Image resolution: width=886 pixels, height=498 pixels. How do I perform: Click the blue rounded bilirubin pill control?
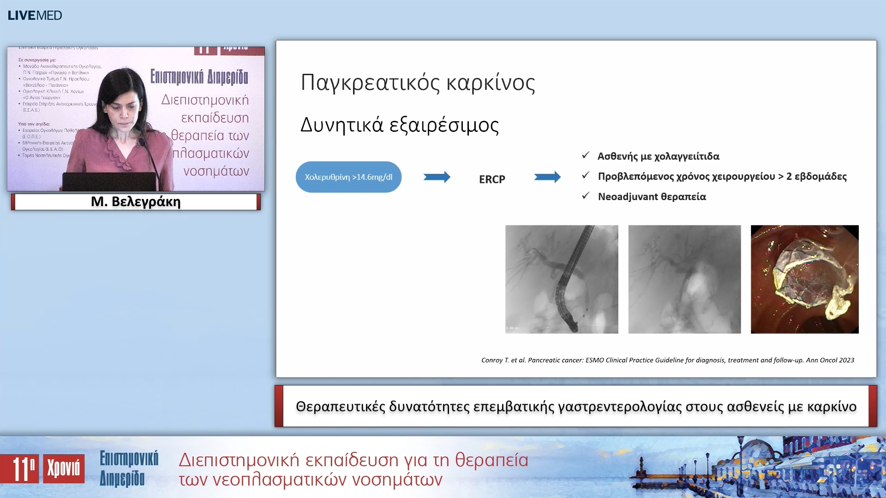pyautogui.click(x=348, y=177)
